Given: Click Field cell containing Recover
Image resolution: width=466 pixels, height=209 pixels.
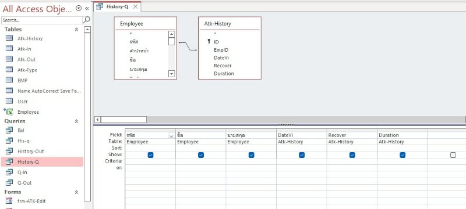Looking at the screenshot, I should pyautogui.click(x=352, y=135).
